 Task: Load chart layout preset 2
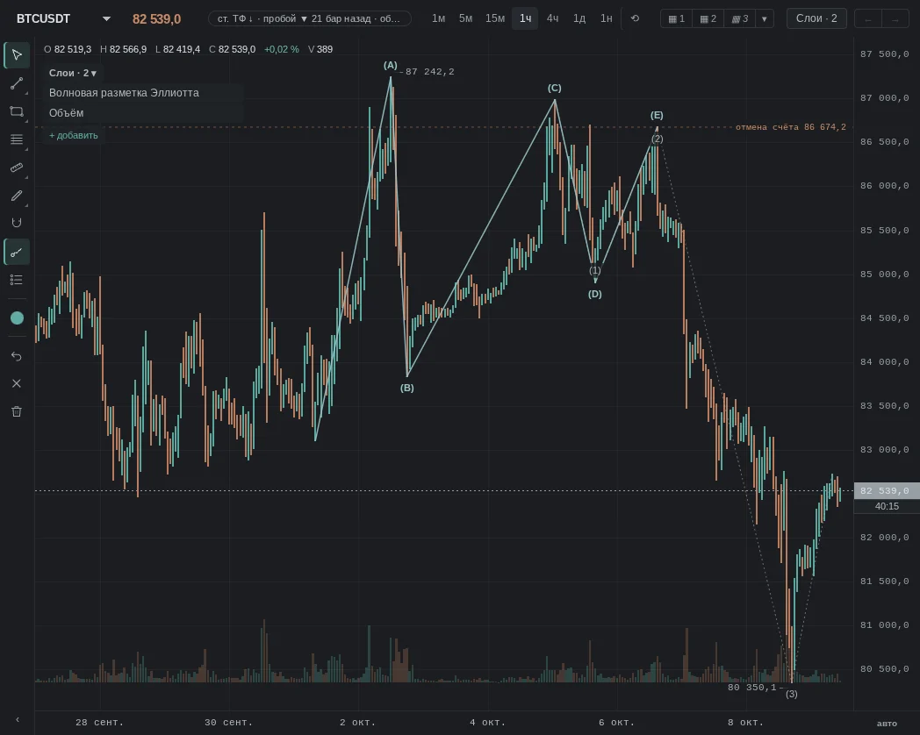click(x=708, y=18)
